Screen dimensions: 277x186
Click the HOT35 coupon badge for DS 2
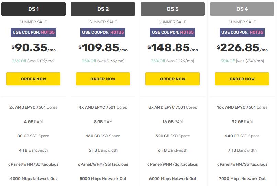click(103, 32)
